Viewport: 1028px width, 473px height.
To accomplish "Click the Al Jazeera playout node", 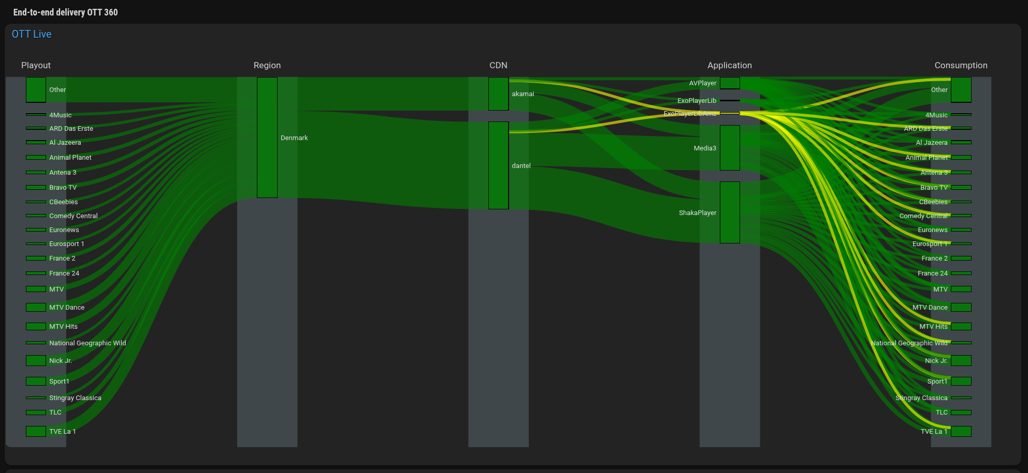I will 36,142.
